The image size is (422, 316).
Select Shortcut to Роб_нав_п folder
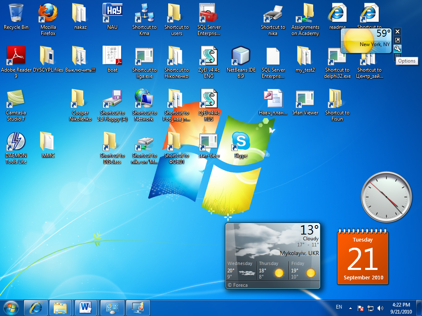[176, 105]
